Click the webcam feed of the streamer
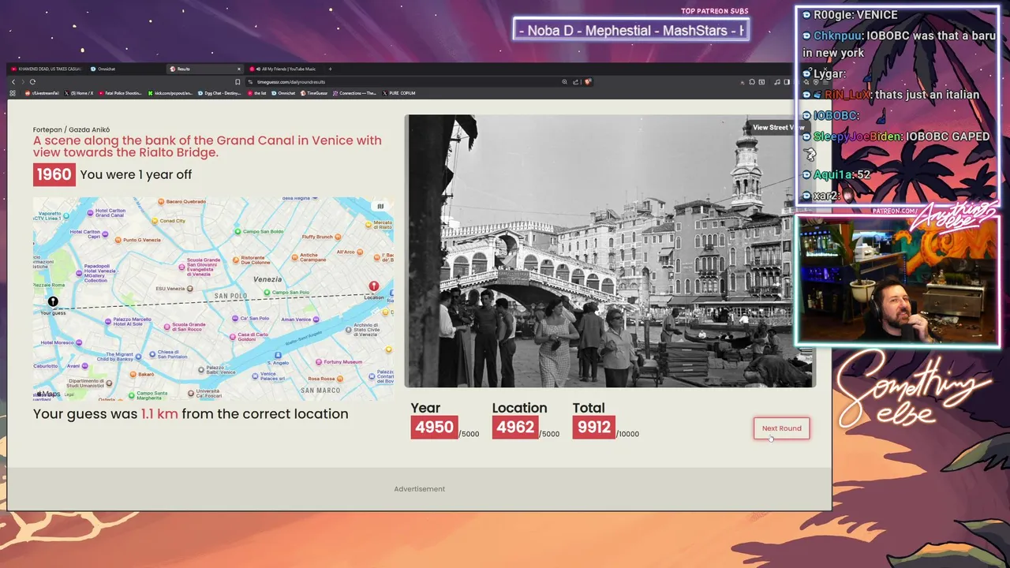Image resolution: width=1010 pixels, height=568 pixels. coord(898,282)
